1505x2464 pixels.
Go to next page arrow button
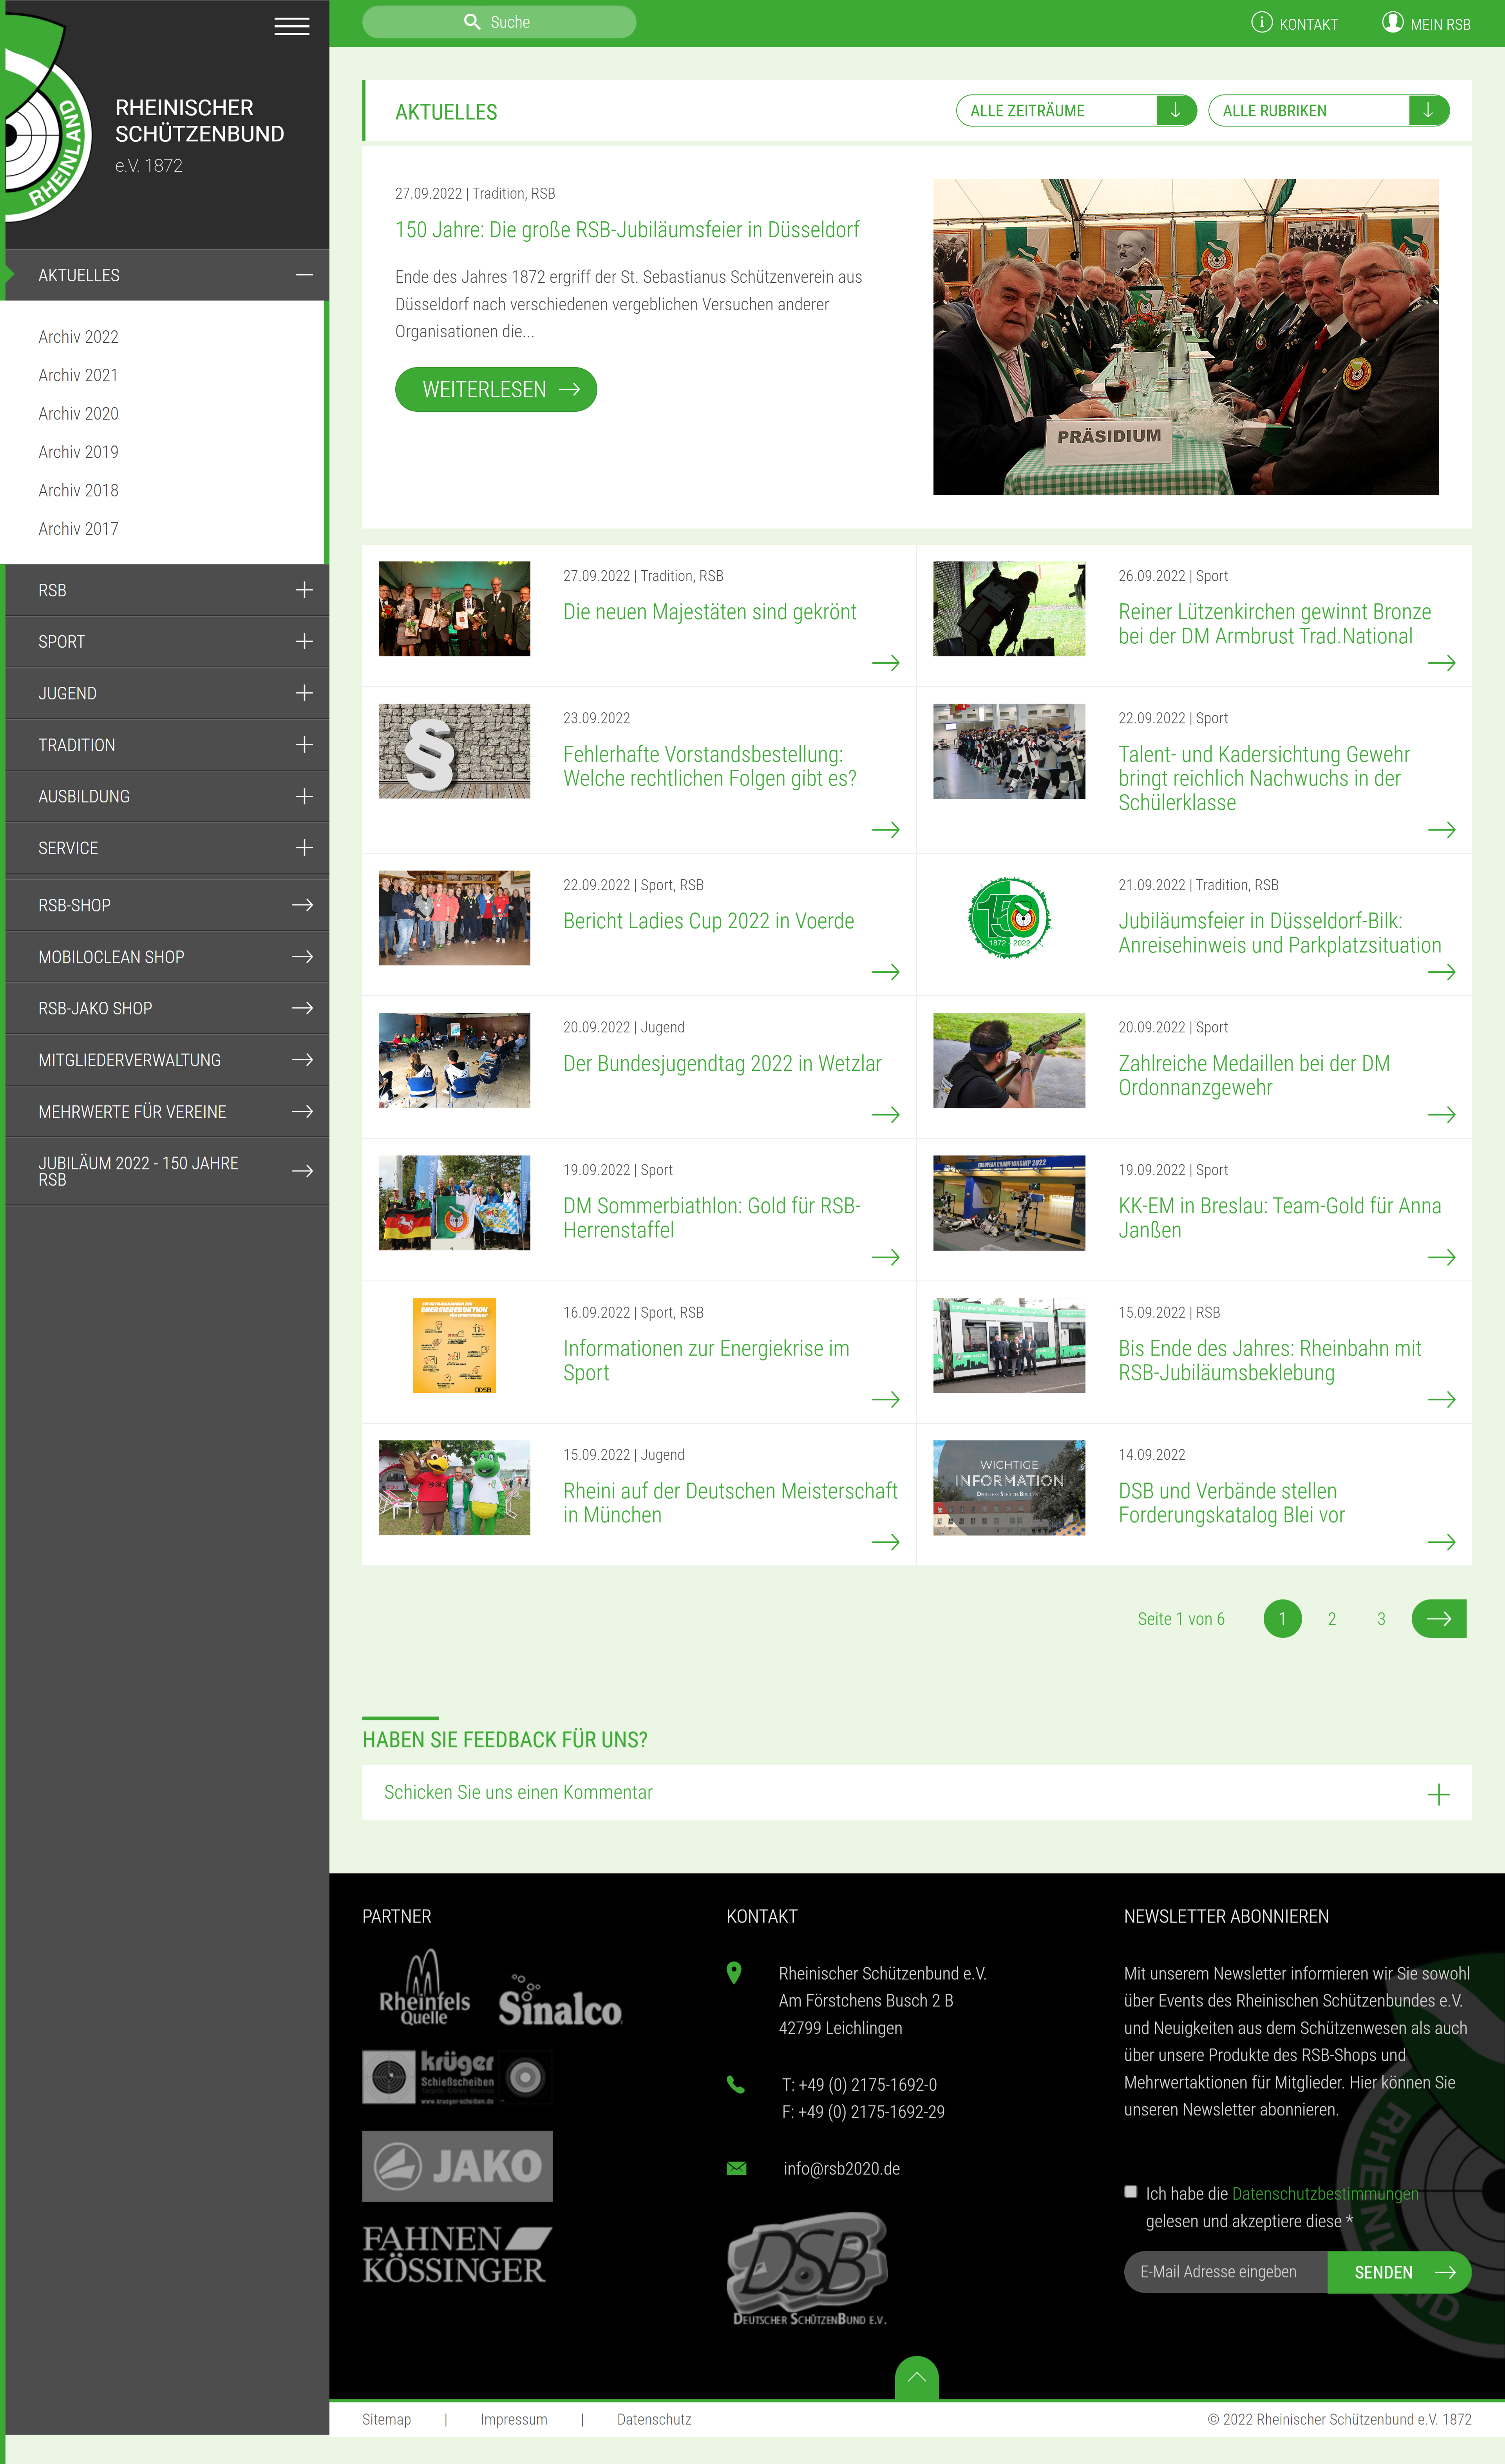[1439, 1618]
